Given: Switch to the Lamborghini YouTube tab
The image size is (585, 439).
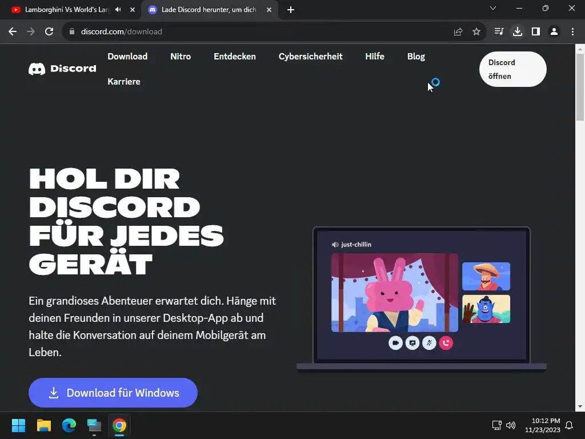Looking at the screenshot, I should coord(66,10).
